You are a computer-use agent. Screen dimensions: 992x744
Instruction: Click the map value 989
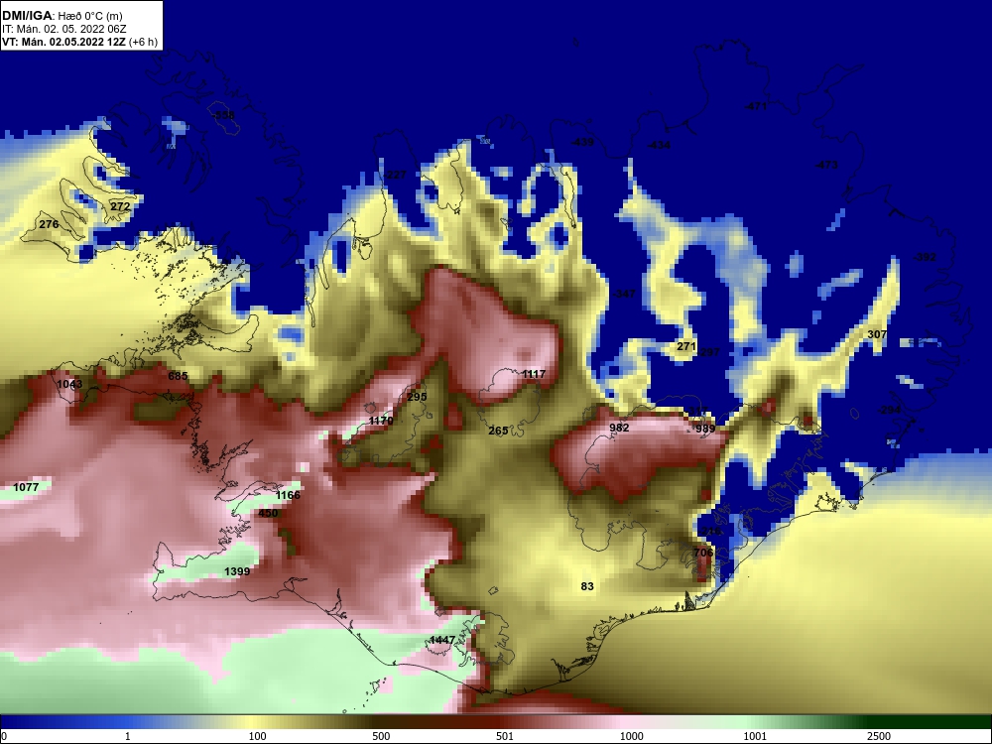(x=705, y=429)
